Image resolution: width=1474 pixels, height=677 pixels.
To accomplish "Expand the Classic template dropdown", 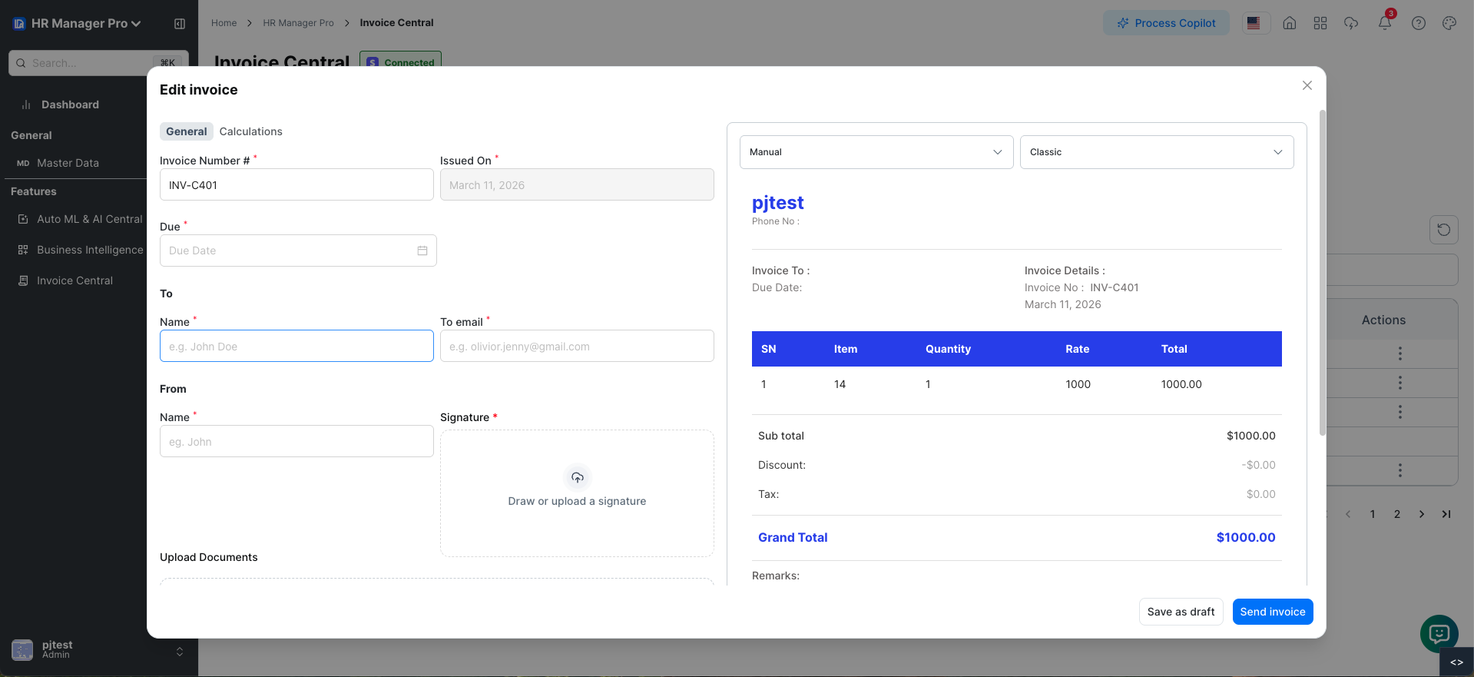I will click(1157, 152).
